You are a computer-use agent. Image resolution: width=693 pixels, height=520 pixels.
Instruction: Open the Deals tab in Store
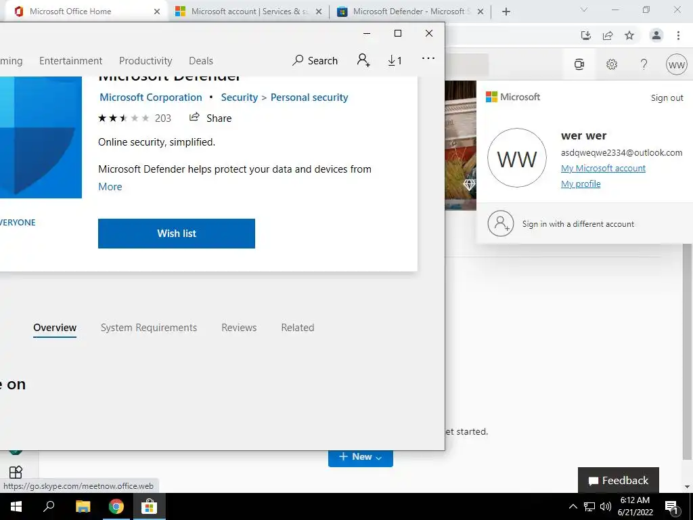(x=200, y=60)
